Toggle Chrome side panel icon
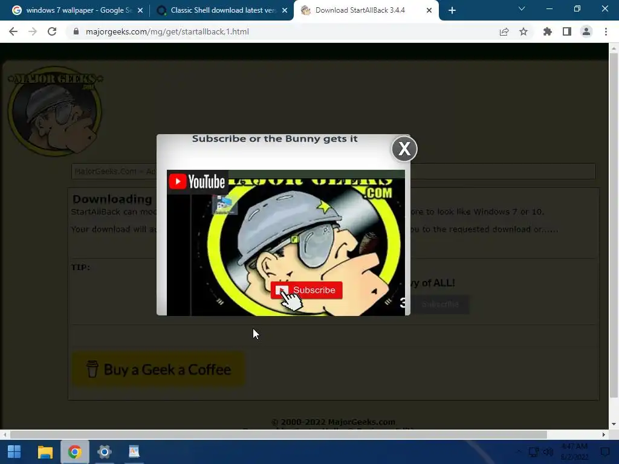 coord(567,31)
